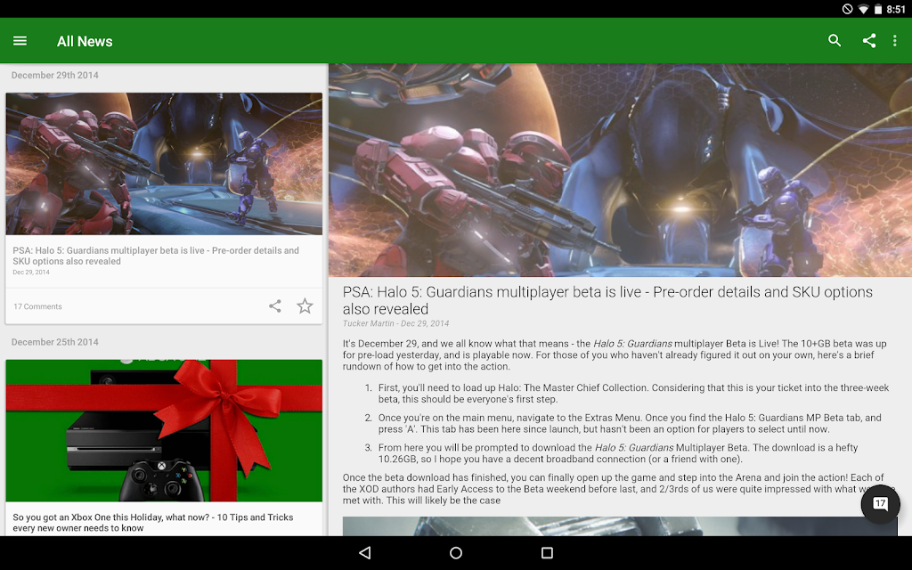This screenshot has width=912, height=570.
Task: Open the Halo 5 card thumbnail image
Action: 164,164
